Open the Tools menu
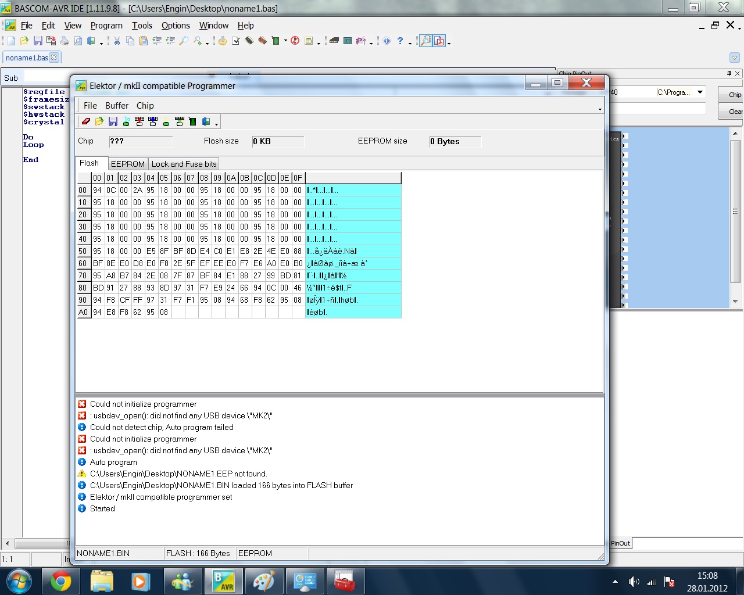744x595 pixels. point(142,26)
